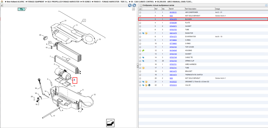Screen dimensions: 268x128
Task: Add AIR CONDITIONER row using its plus icon
Action: tap(140, 13)
